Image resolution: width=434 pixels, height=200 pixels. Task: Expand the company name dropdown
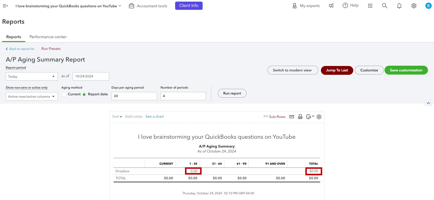tap(69, 6)
